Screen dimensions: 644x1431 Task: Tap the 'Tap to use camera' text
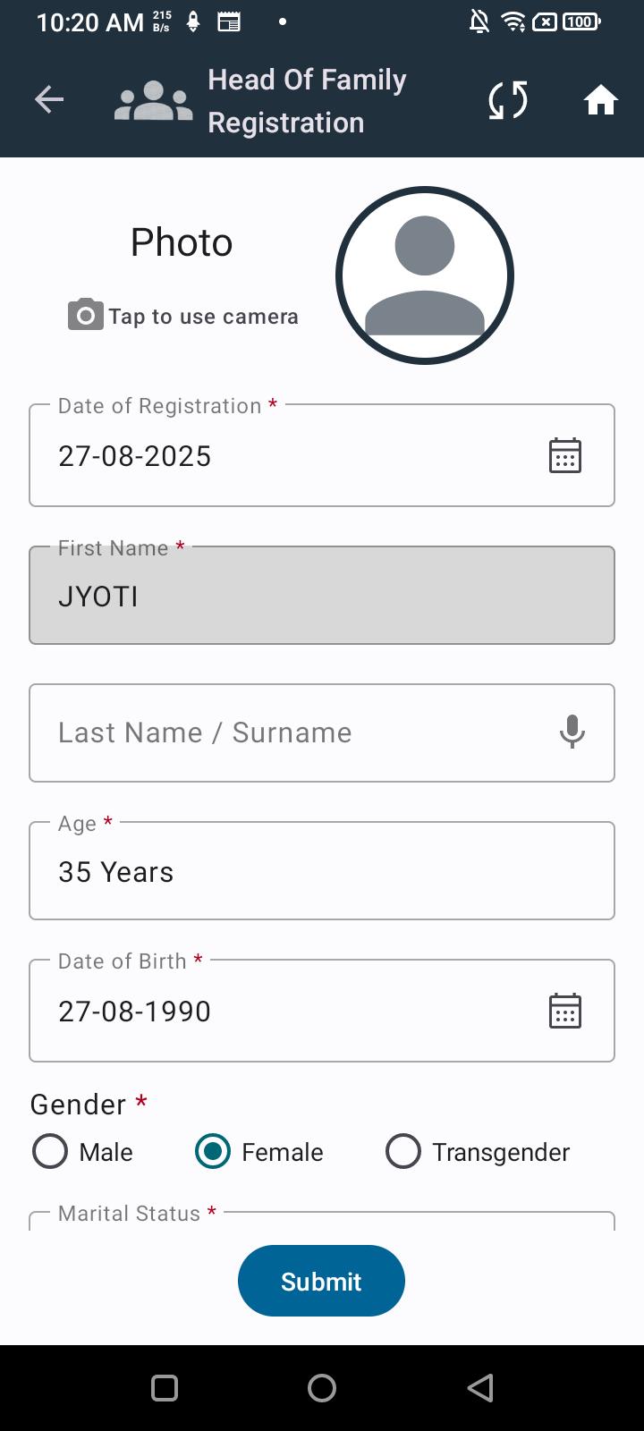pyautogui.click(x=203, y=317)
